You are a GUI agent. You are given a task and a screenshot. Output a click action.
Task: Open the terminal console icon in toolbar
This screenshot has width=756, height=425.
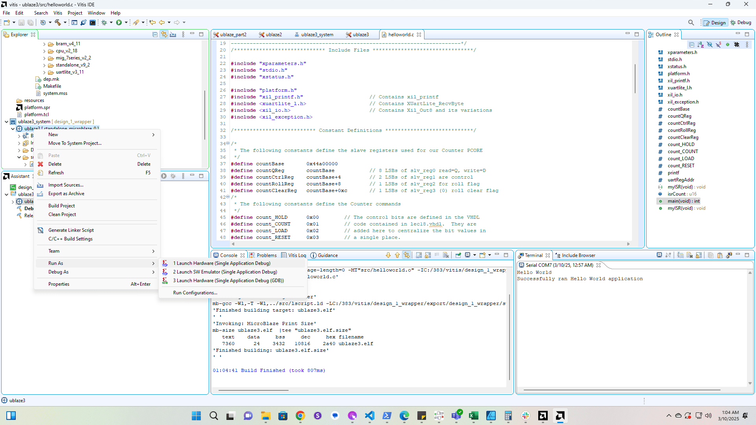[x=93, y=22]
